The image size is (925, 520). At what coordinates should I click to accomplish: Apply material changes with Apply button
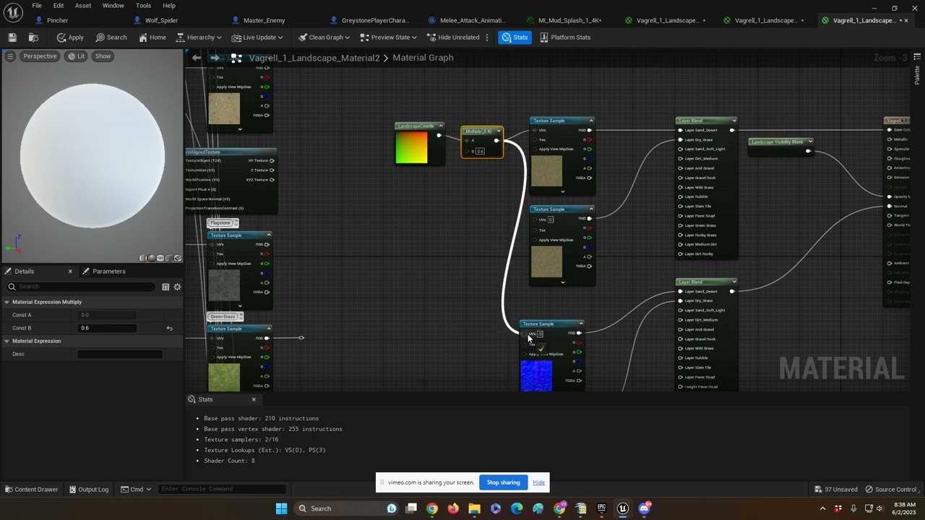pyautogui.click(x=70, y=37)
